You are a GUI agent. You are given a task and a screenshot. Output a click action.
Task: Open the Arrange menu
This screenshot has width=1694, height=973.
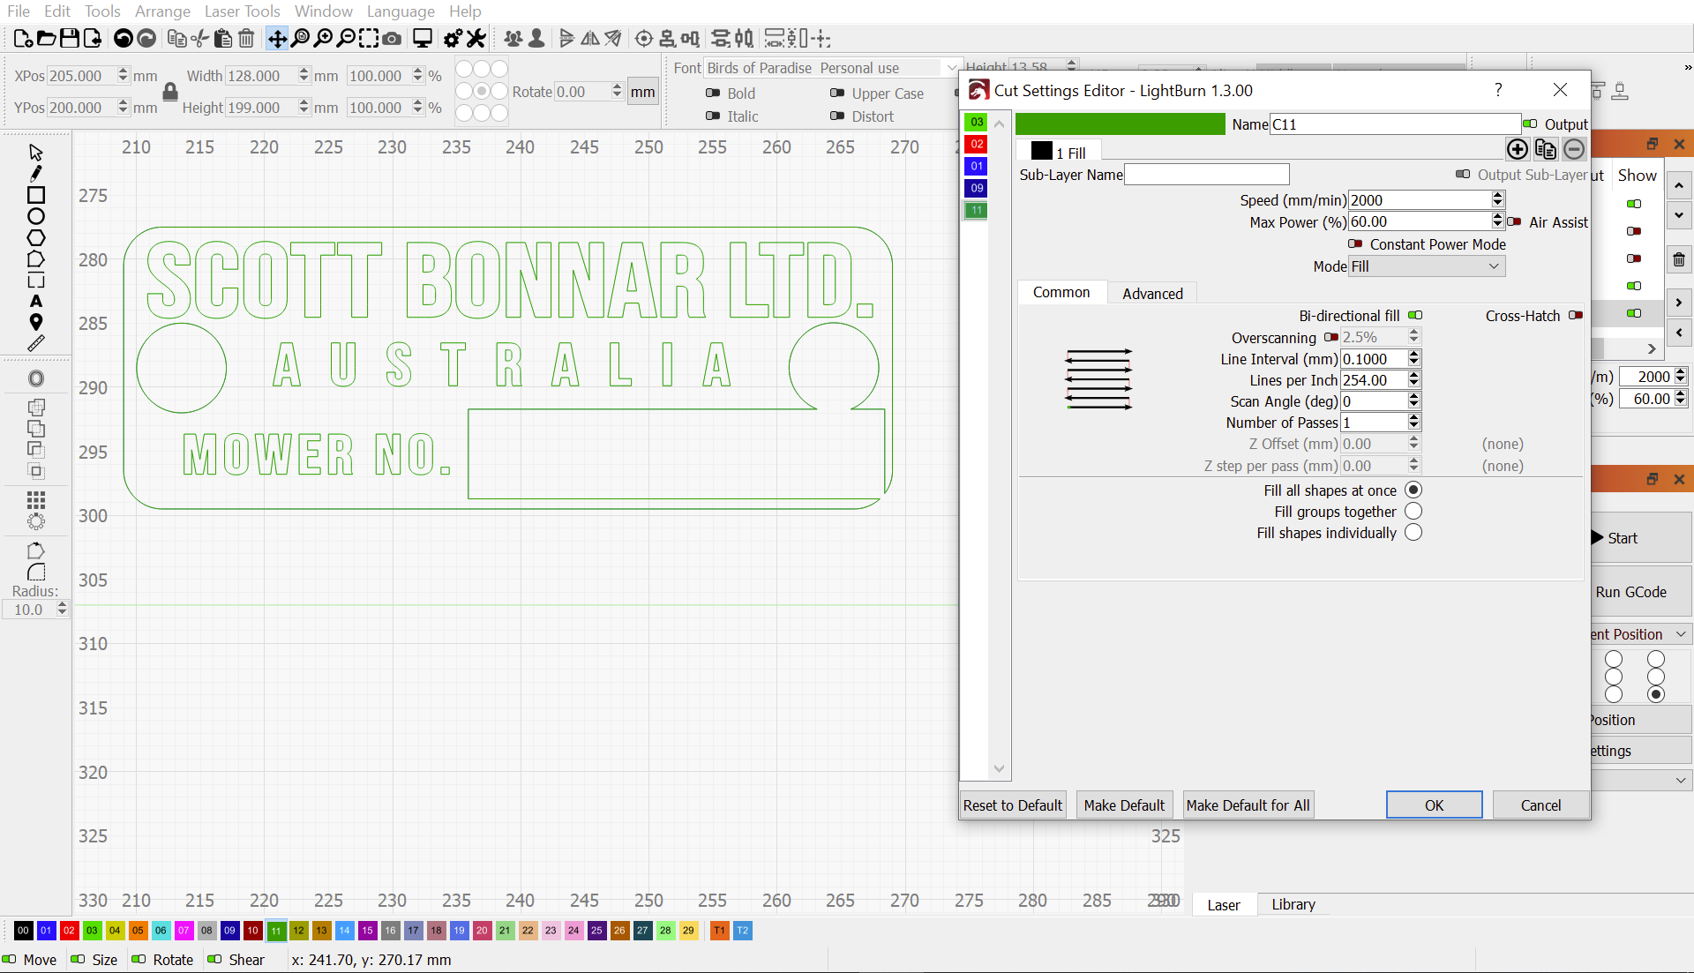coord(162,11)
